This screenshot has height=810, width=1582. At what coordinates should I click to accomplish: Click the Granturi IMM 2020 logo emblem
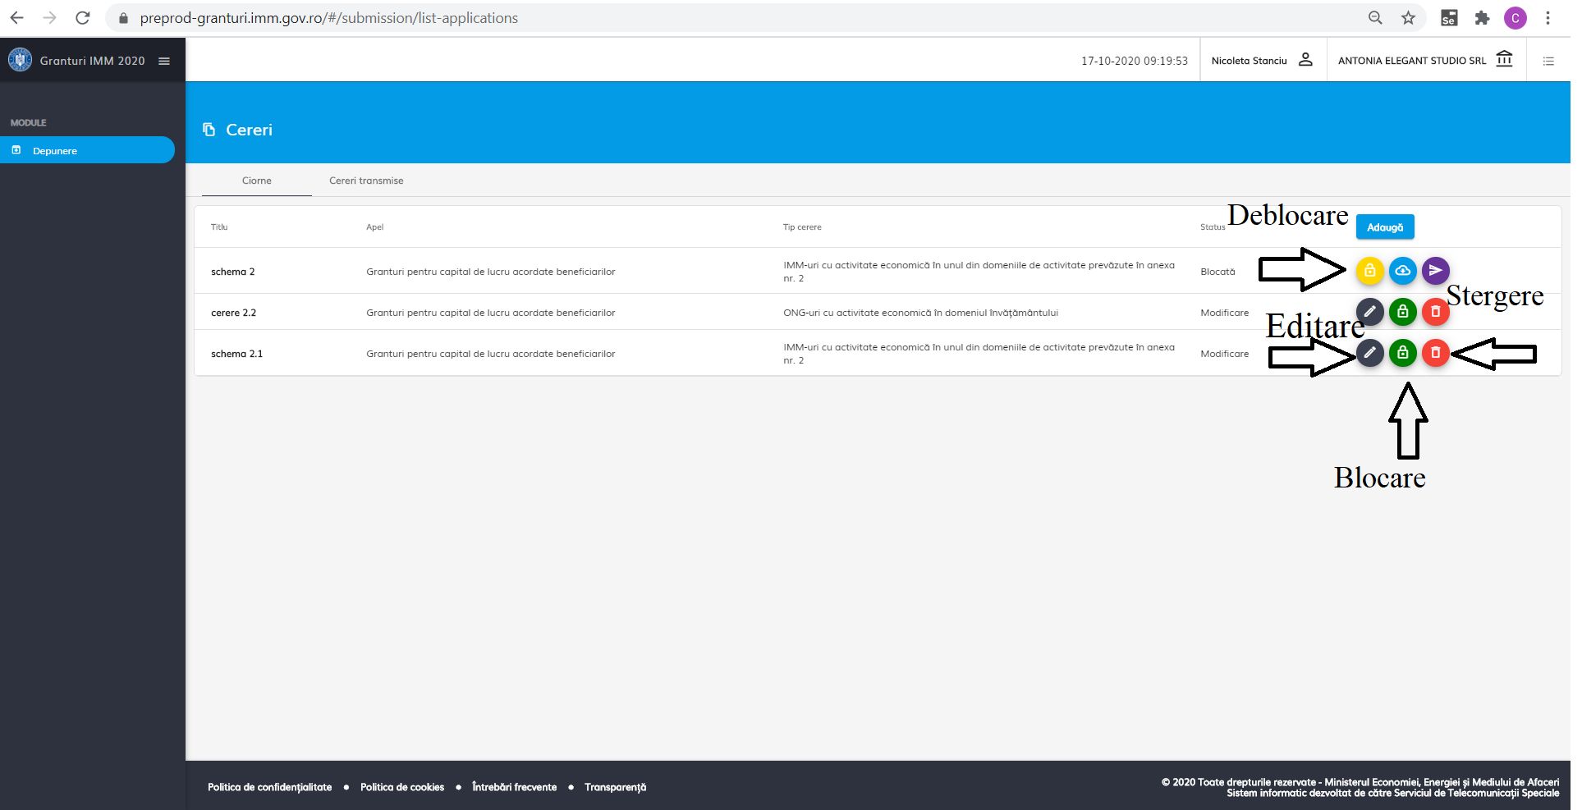(20, 60)
